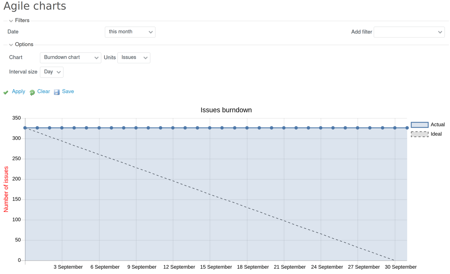The image size is (450, 274).
Task: Click the green revert Clear icon
Action: [x=32, y=92]
